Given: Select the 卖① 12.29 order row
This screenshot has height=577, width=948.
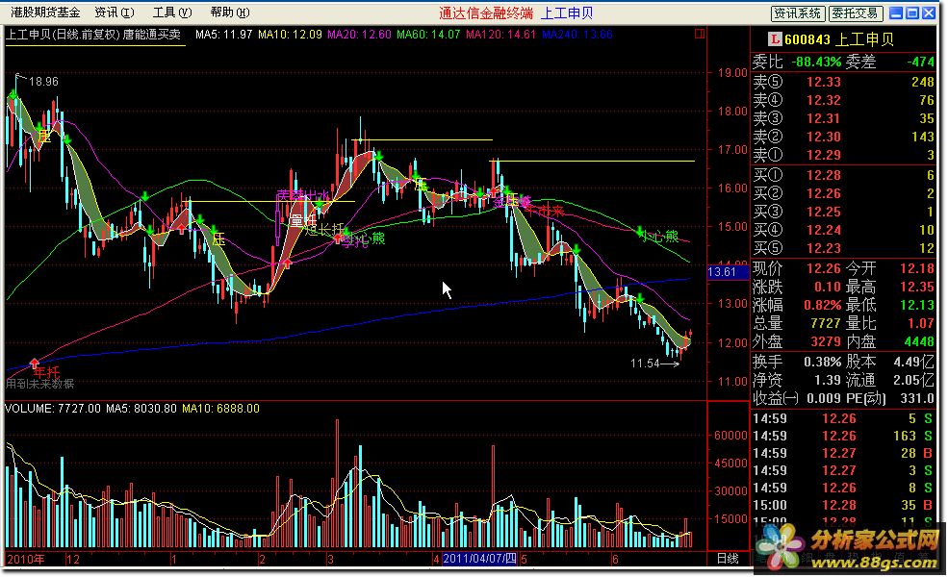Looking at the screenshot, I should 843,155.
